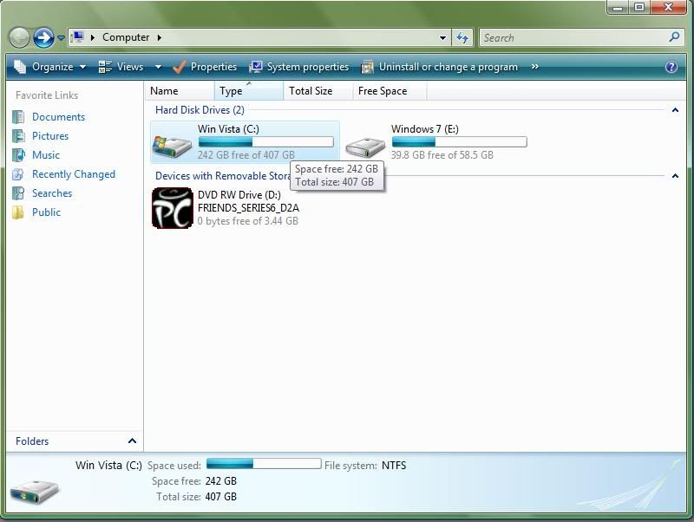Click the NTFS file system value
This screenshot has height=522, width=694.
394,466
